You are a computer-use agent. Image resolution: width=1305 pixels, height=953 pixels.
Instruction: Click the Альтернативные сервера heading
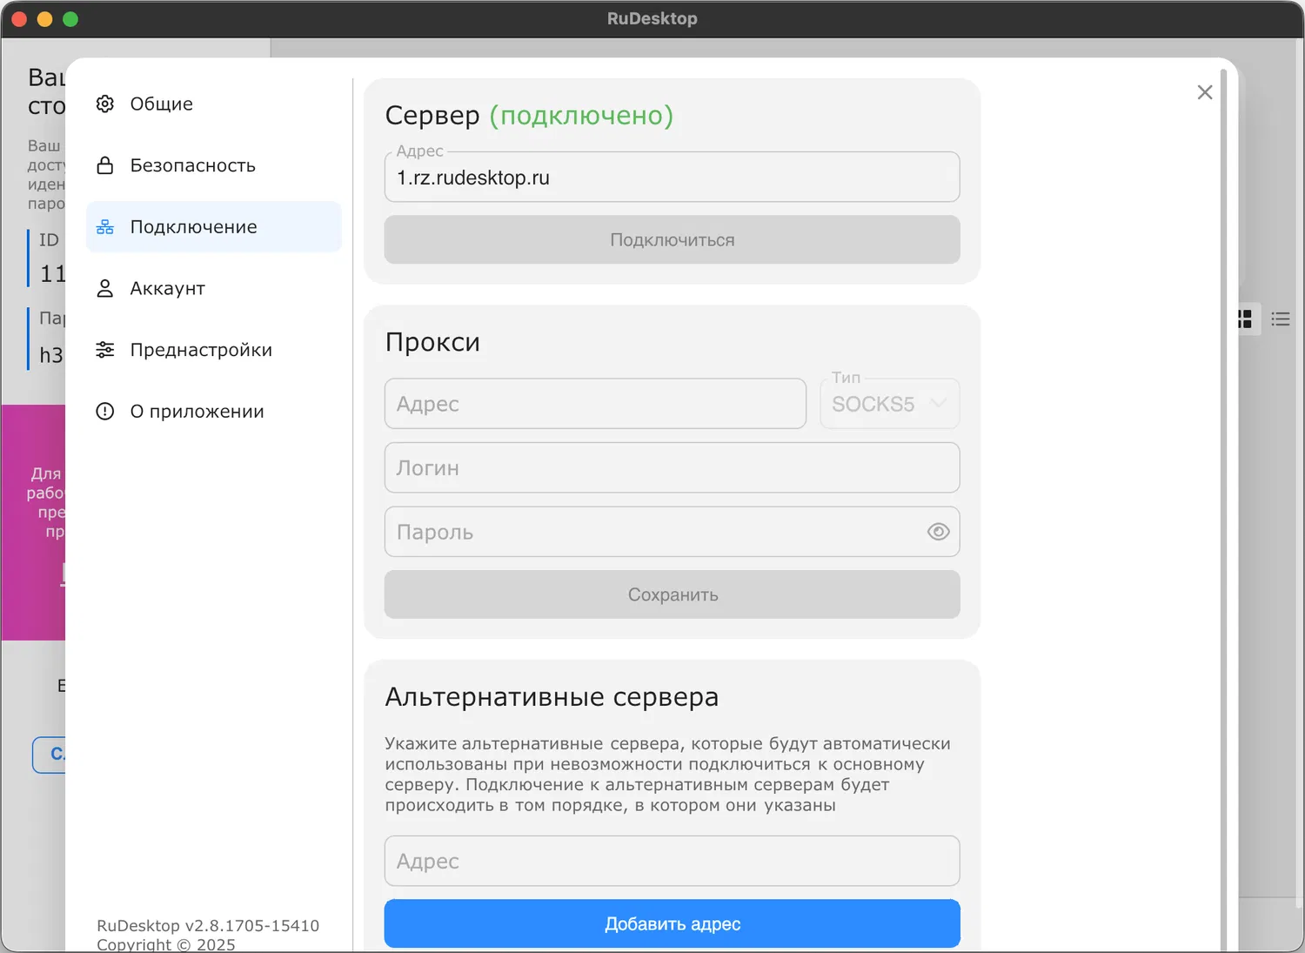552,697
